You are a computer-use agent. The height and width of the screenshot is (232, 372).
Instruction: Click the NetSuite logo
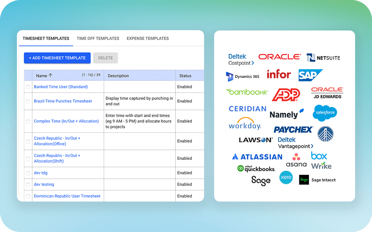[323, 58]
